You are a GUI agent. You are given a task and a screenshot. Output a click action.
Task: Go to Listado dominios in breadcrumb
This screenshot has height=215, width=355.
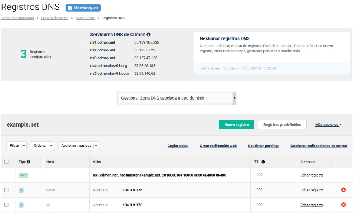[55, 18]
